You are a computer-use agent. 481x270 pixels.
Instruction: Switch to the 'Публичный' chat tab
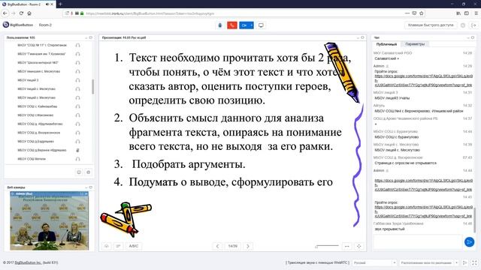pyautogui.click(x=386, y=44)
